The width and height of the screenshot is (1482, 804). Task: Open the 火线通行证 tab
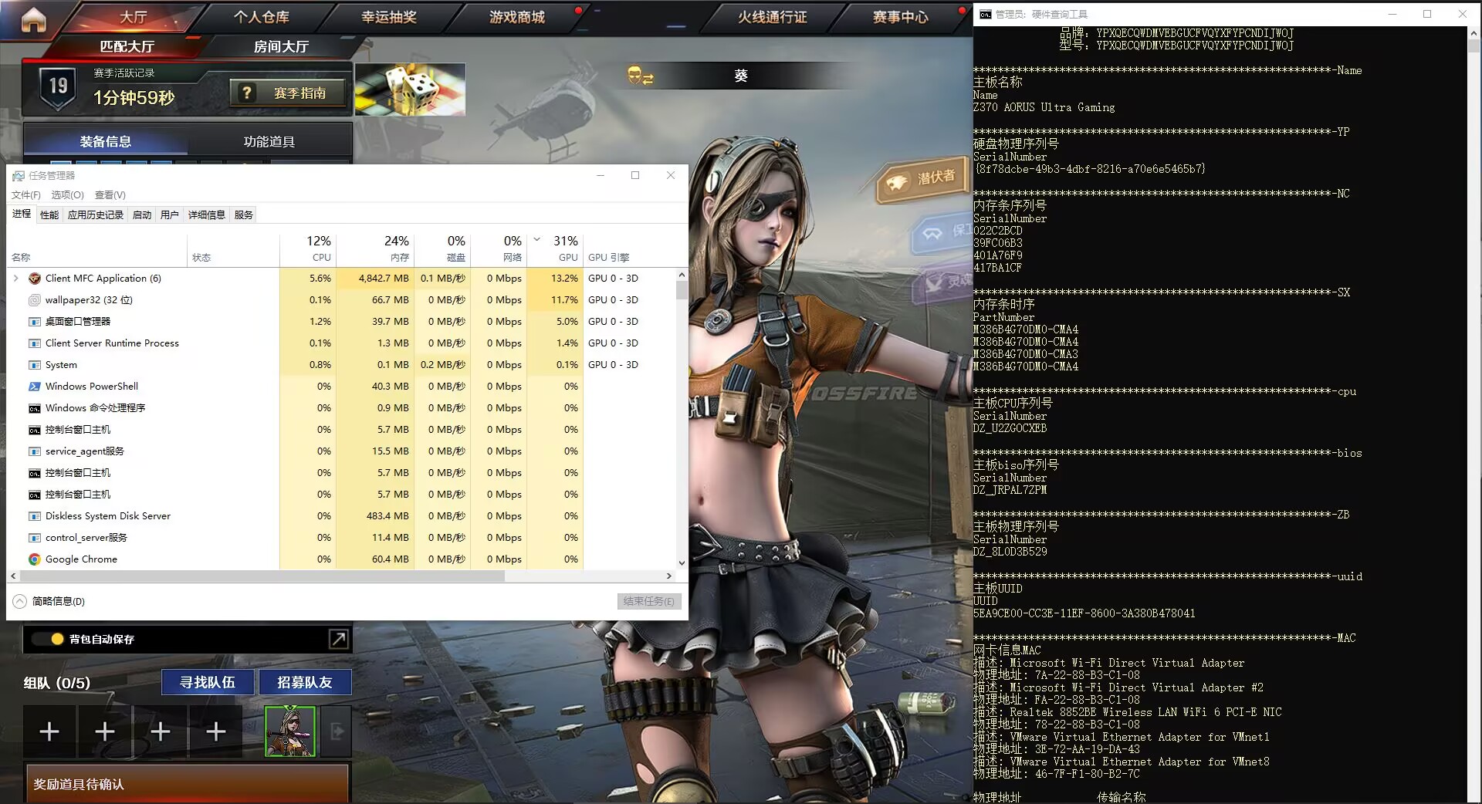click(x=773, y=17)
